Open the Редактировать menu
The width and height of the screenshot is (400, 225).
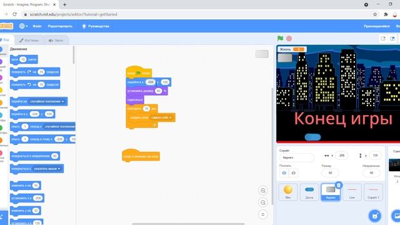click(x=60, y=26)
